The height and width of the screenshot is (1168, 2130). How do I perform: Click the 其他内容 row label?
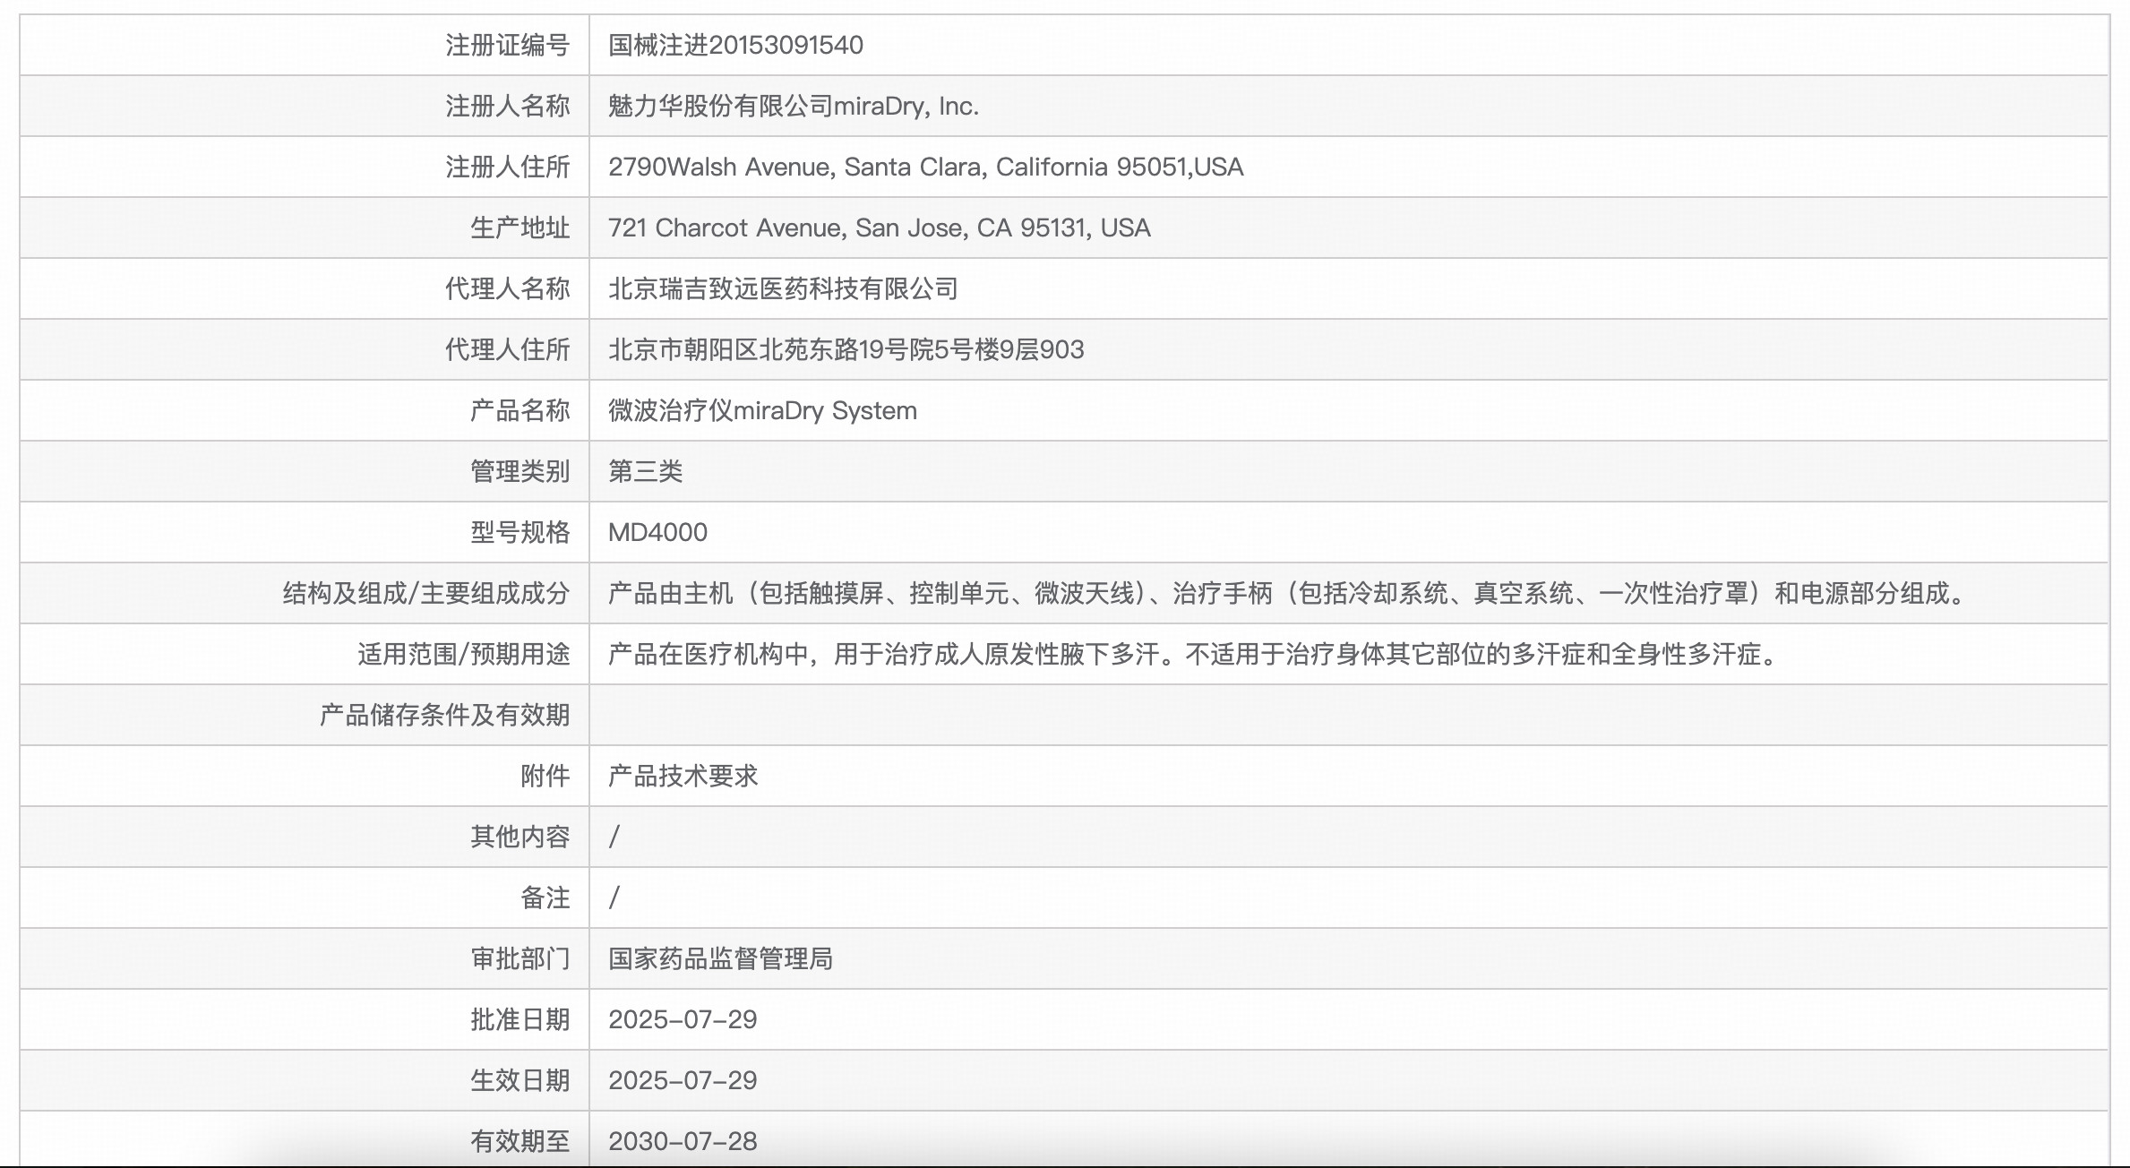point(520,837)
